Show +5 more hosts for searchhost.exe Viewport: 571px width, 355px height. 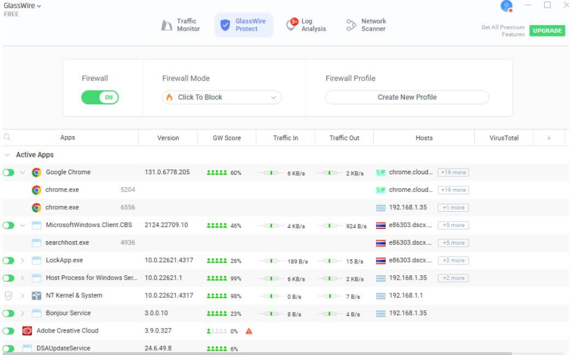(x=453, y=243)
